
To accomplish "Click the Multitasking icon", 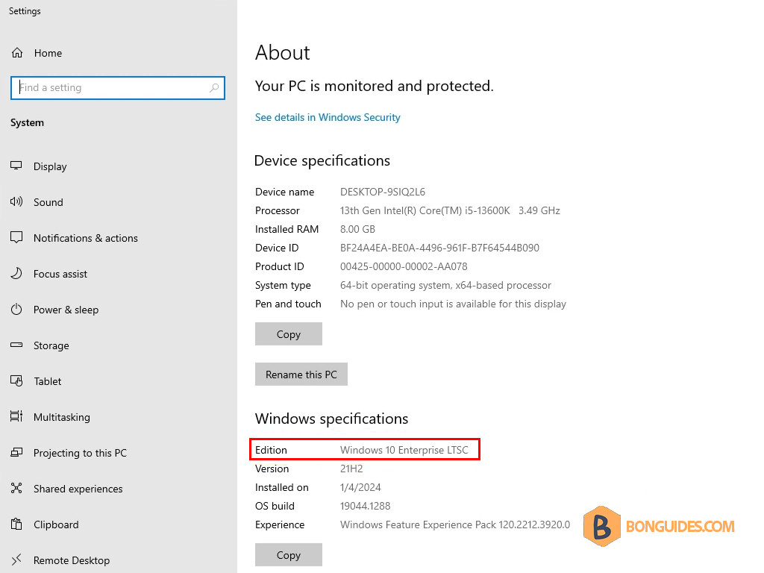I will [16, 416].
